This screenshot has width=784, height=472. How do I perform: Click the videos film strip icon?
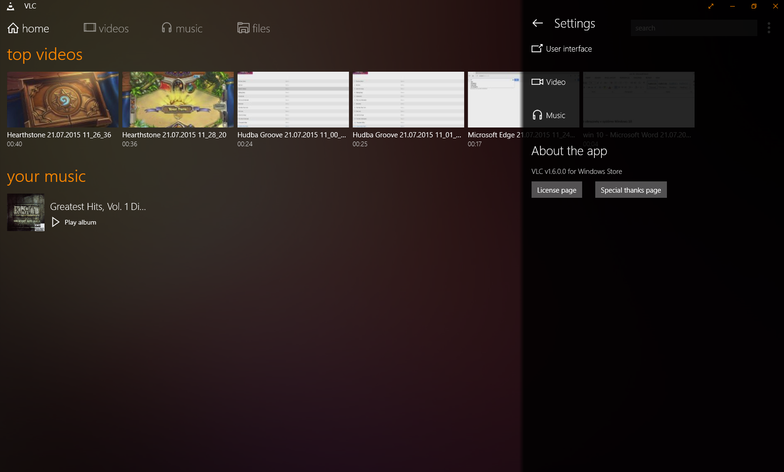pyautogui.click(x=89, y=28)
